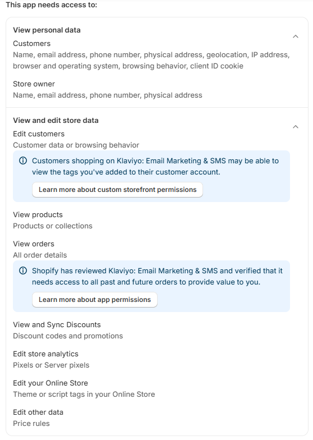Image resolution: width=313 pixels, height=440 pixels.
Task: Collapse the View personal data section
Action: pyautogui.click(x=295, y=36)
